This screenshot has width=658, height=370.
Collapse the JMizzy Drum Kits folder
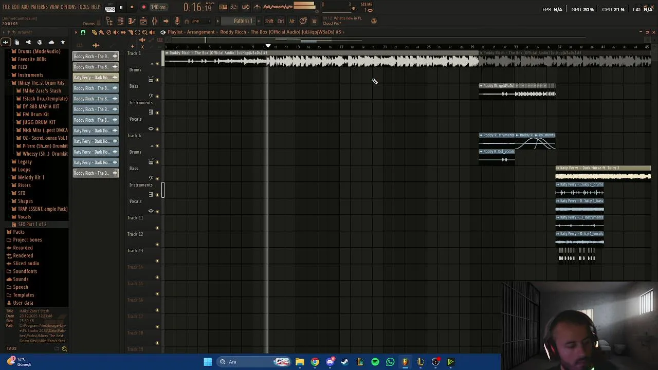tap(38, 83)
